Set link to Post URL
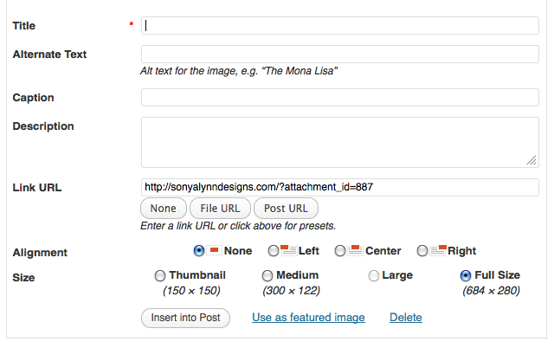This screenshot has width=554, height=348. tap(286, 209)
